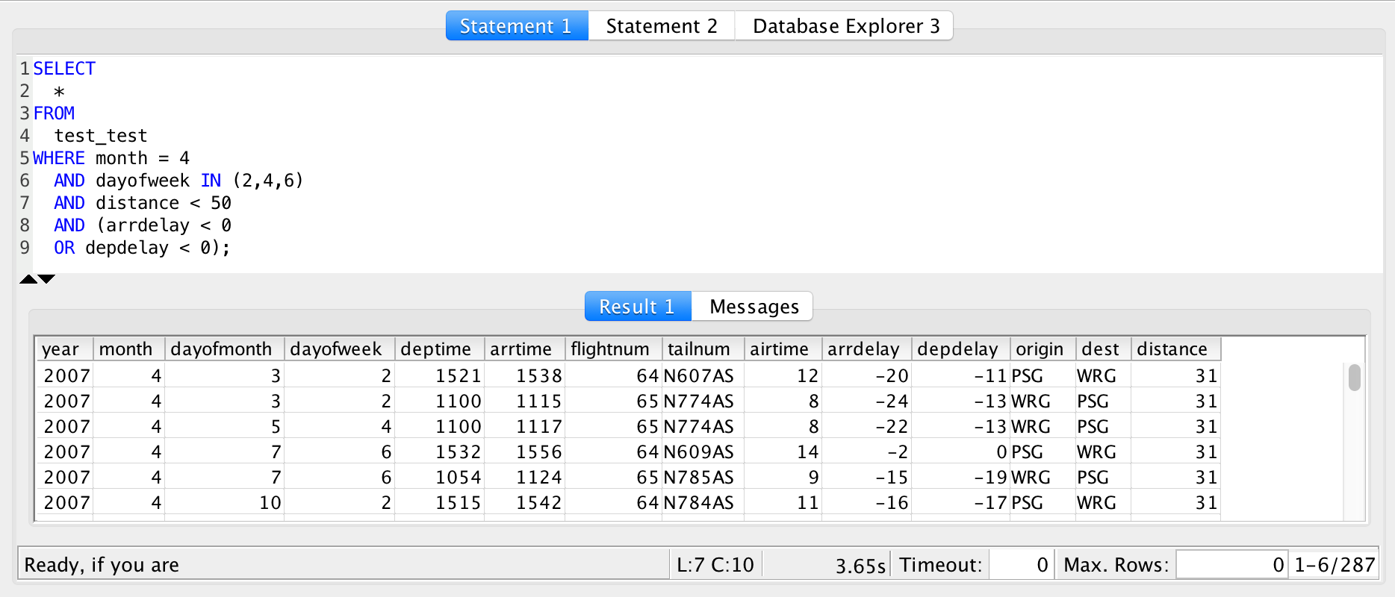Click the OR keyword on line 9

point(64,248)
